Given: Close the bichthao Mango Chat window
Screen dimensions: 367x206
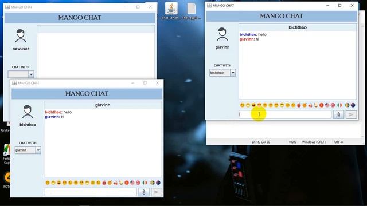Looking at the screenshot, I should click(157, 83).
